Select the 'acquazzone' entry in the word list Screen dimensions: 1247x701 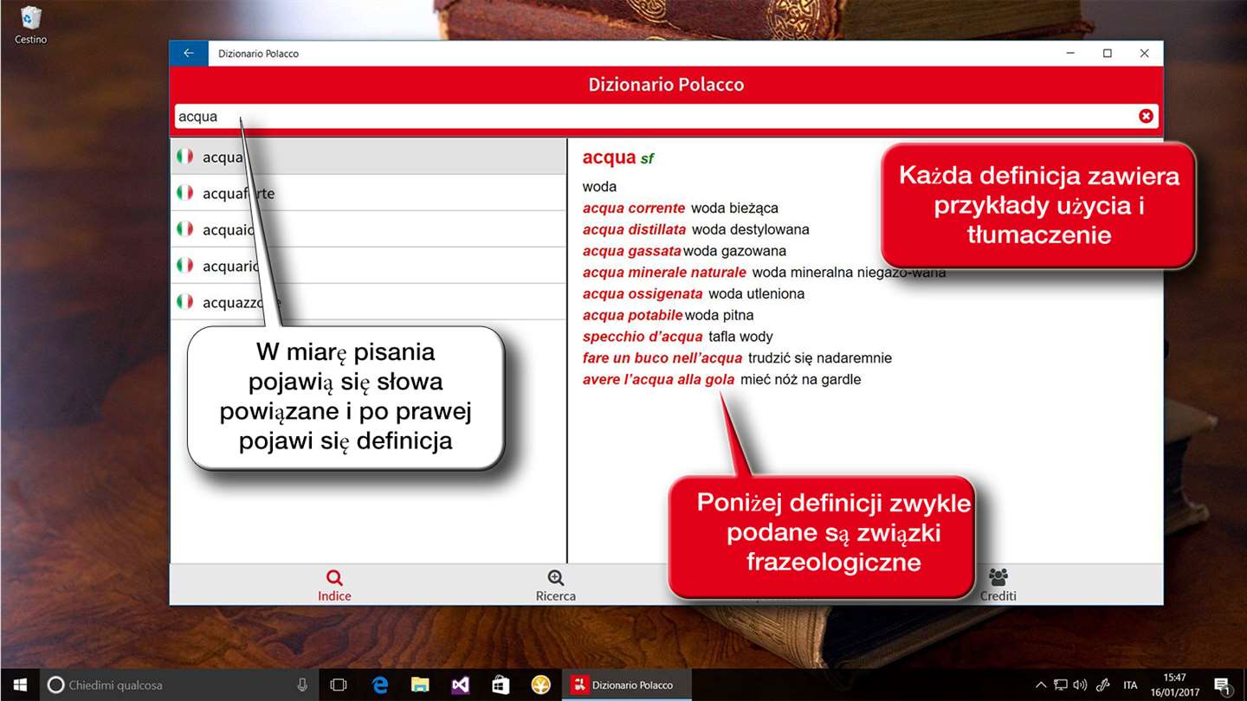pos(368,302)
